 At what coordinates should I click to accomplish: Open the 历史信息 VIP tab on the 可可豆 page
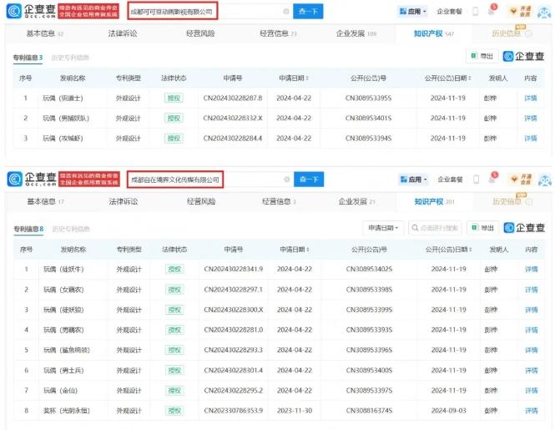(512, 33)
